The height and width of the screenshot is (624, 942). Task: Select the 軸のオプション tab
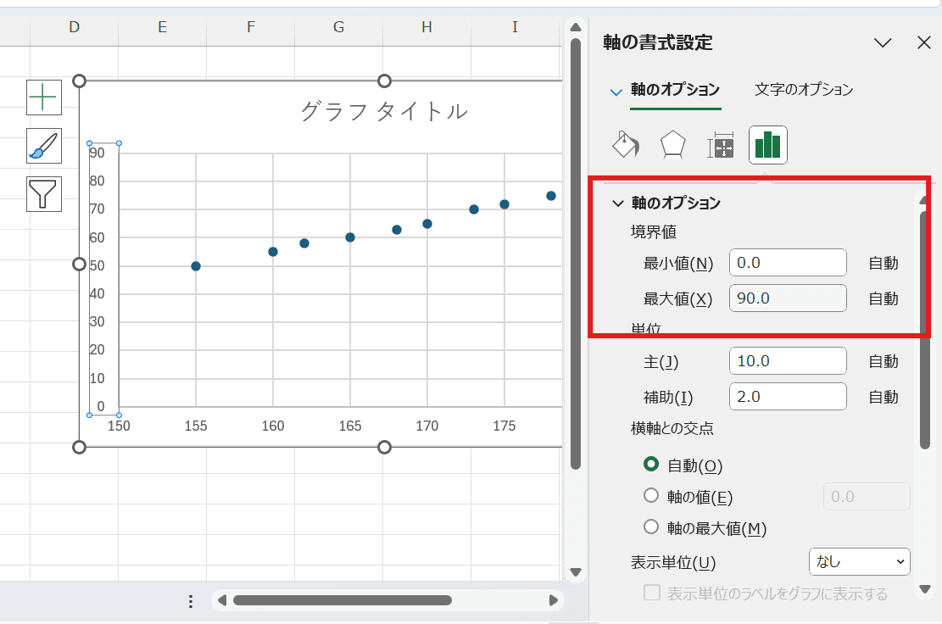pyautogui.click(x=675, y=90)
